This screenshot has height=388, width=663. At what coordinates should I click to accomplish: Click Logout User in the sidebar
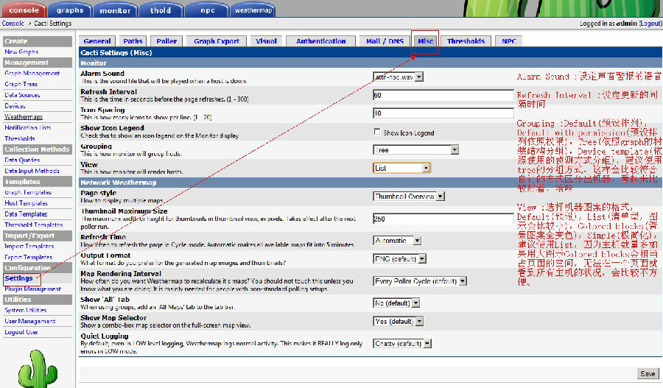[x=21, y=332]
